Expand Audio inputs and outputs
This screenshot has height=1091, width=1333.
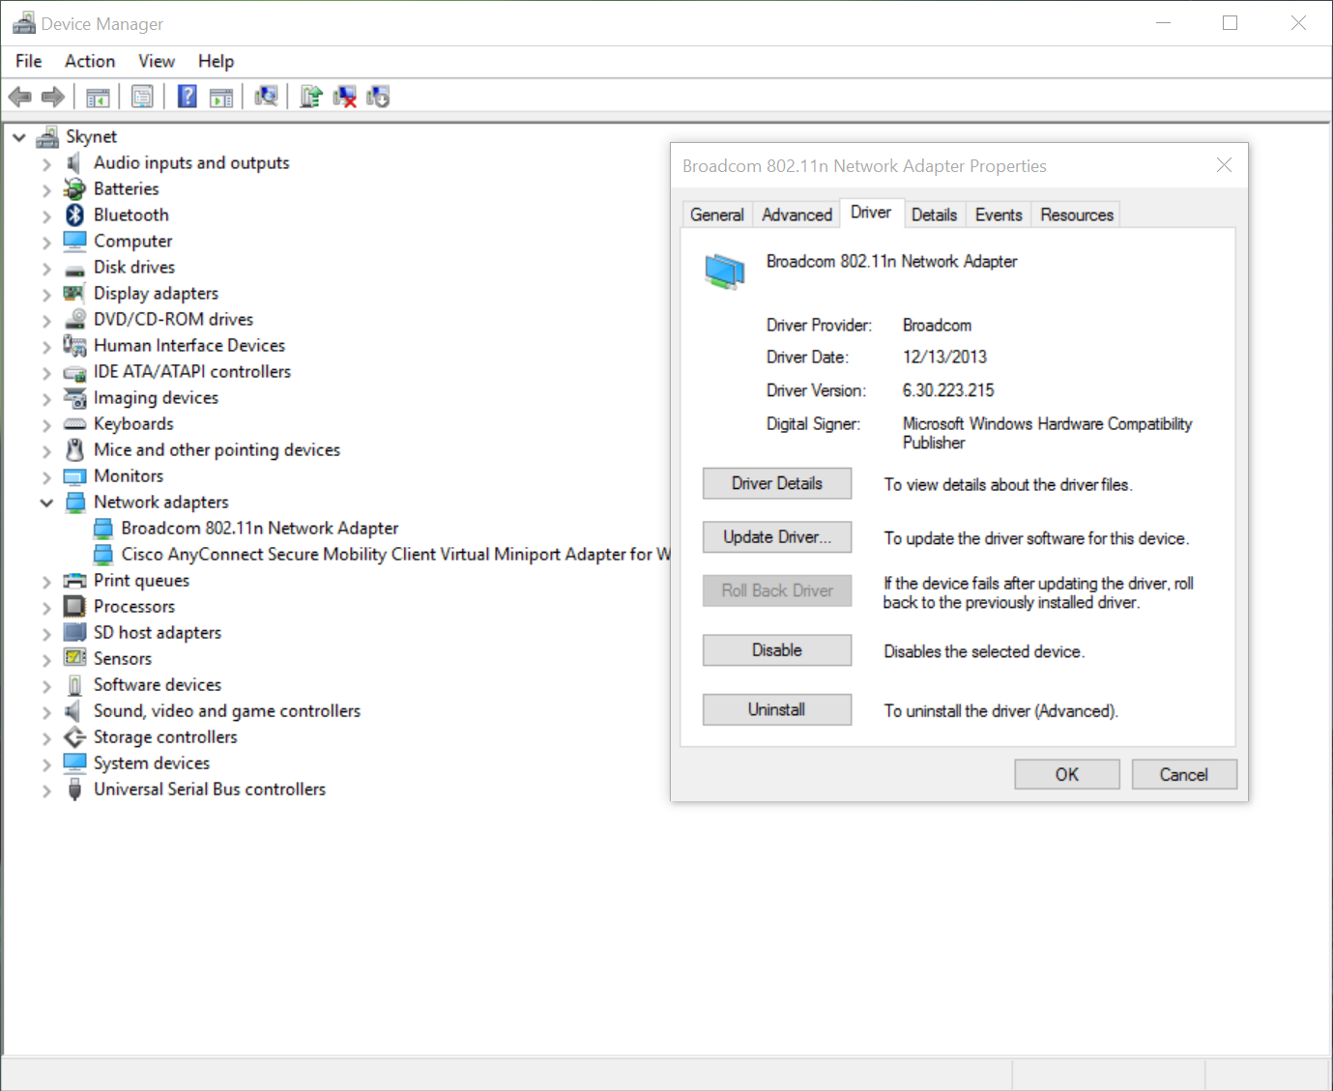[46, 163]
